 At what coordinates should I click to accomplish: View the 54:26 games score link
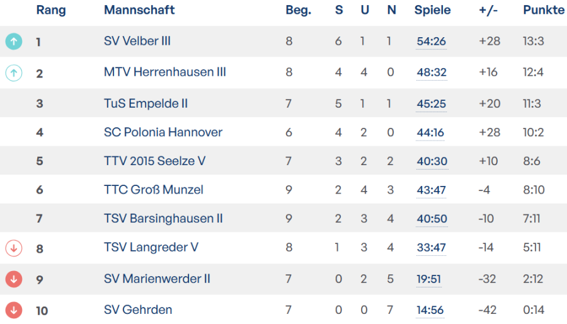432,42
